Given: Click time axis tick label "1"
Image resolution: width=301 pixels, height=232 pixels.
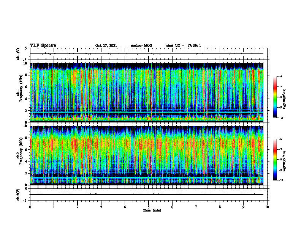Looking at the screenshot, I should click(x=54, y=207).
